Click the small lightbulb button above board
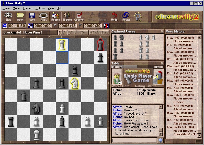The image size is (204, 145). pyautogui.click(x=60, y=32)
